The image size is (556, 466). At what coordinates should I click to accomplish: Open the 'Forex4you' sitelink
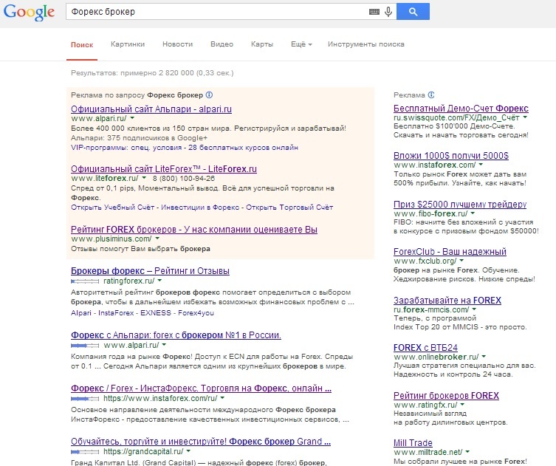coord(196,313)
